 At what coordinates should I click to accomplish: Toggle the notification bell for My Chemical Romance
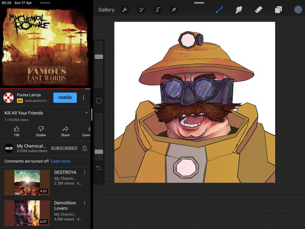(x=85, y=148)
